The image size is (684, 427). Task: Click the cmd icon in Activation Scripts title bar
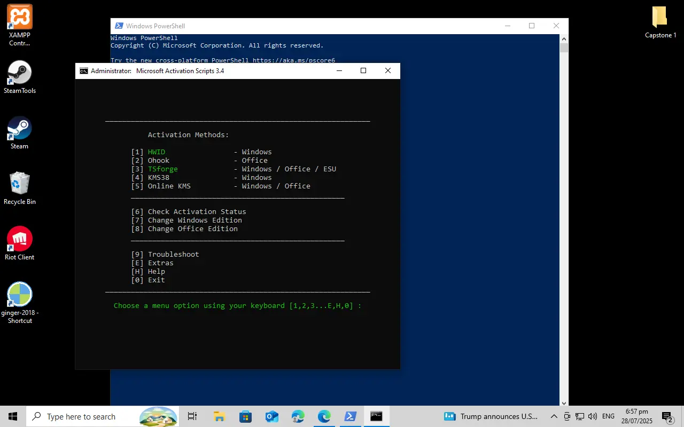coord(84,71)
